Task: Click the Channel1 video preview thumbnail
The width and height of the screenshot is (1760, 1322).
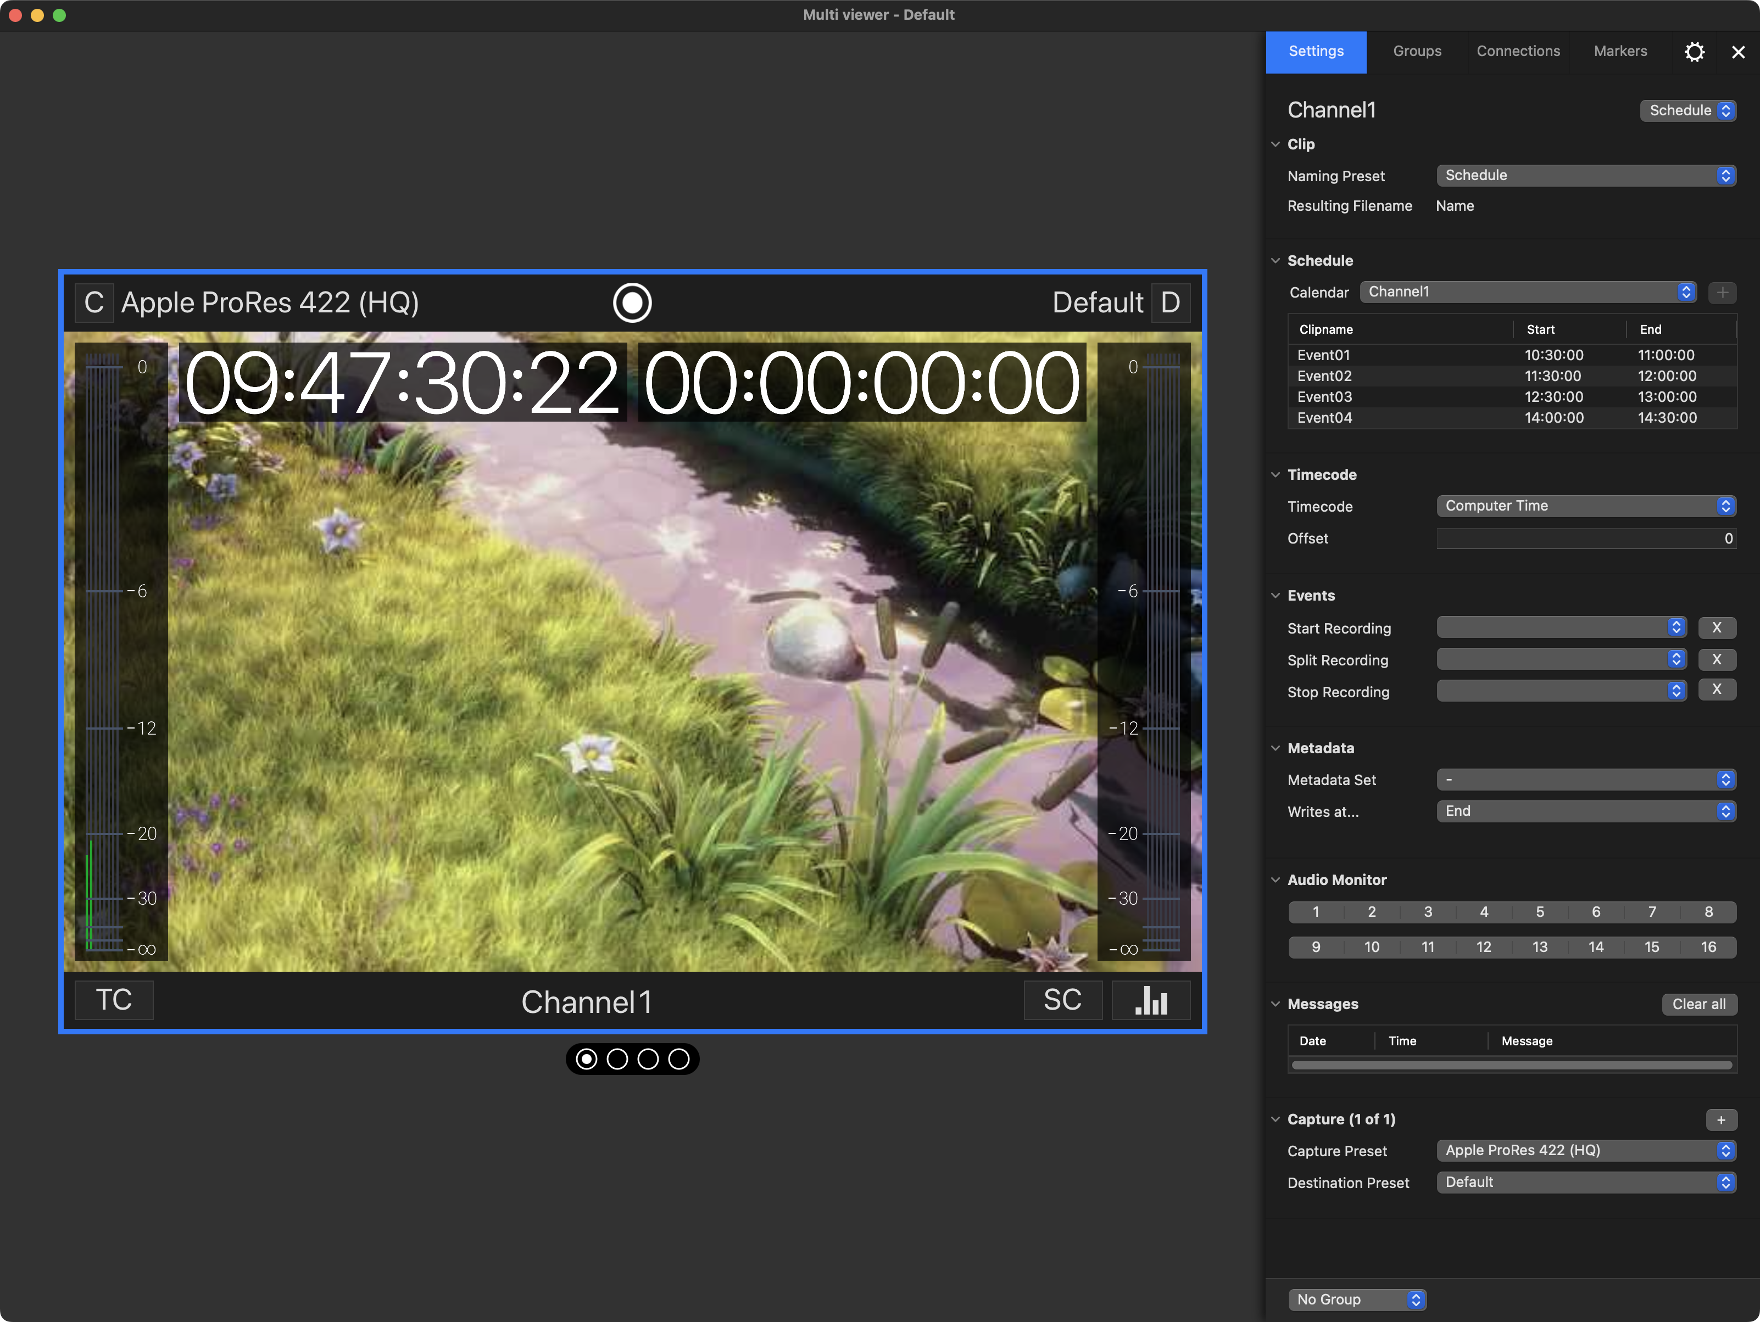Action: tap(633, 652)
